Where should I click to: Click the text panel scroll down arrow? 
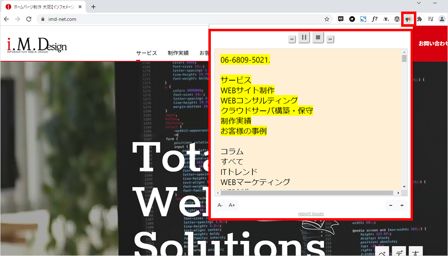point(404,187)
